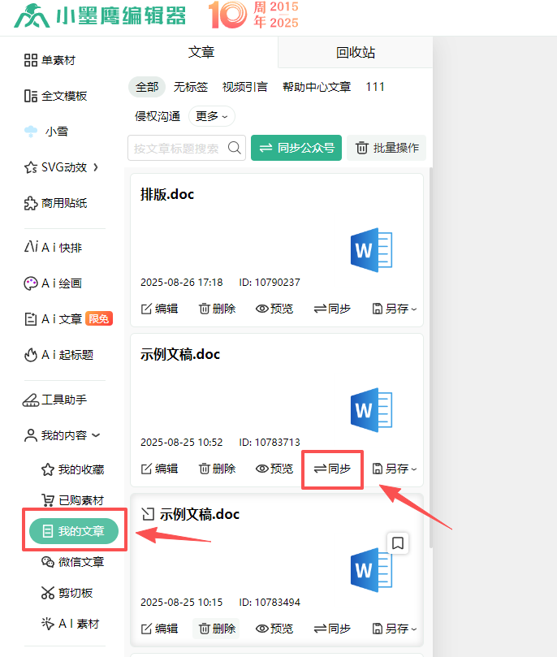Sync the 排版.doc article
557x657 pixels.
[x=332, y=309]
